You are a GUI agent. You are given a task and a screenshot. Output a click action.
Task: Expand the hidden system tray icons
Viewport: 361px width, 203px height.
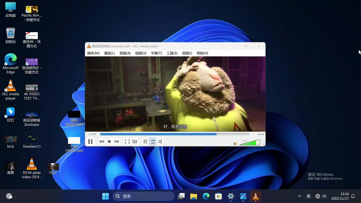(300, 196)
